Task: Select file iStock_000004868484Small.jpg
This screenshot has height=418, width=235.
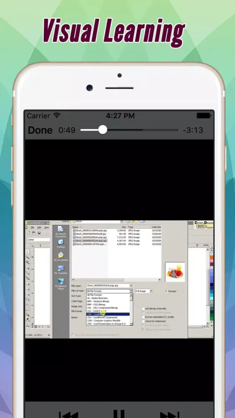Action: 90,234
